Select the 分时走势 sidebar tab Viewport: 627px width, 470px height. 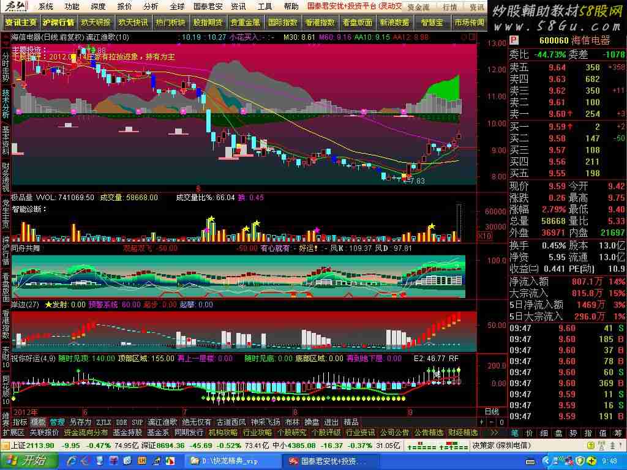(x=6, y=66)
